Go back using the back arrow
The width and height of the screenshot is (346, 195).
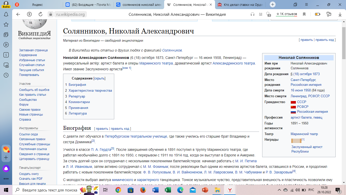pos(18,14)
